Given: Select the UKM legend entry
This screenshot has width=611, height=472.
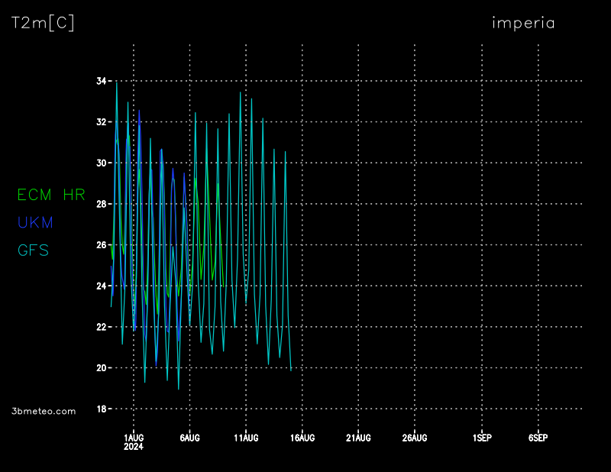Looking at the screenshot, I should 36,223.
